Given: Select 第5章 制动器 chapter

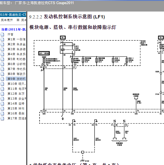Looking at the screenshot, I should pos(16,59).
